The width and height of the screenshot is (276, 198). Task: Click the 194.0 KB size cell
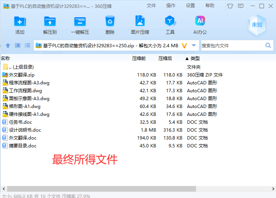pos(146,138)
